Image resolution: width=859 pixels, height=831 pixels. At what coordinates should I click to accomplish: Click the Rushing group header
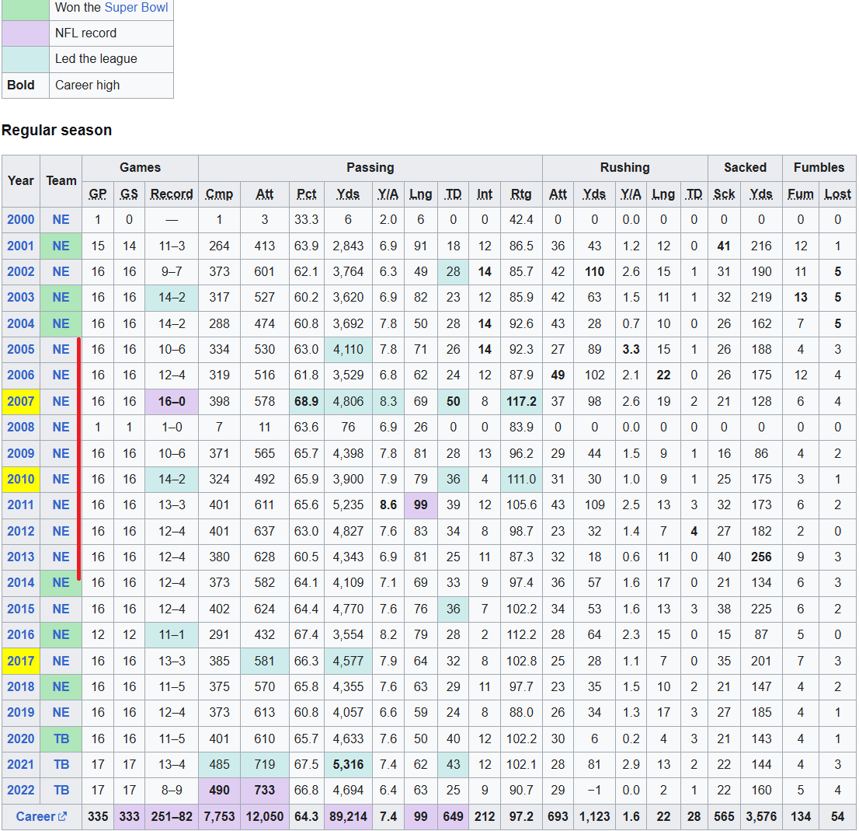pos(625,168)
